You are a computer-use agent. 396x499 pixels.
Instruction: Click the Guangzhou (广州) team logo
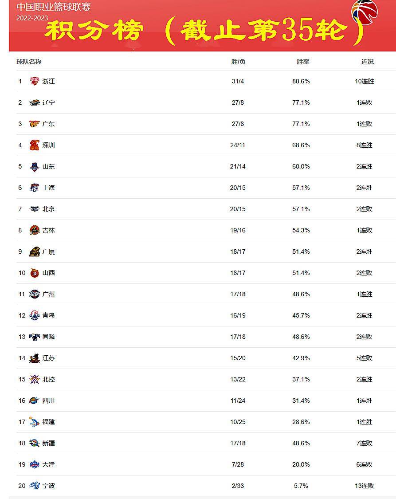(34, 294)
